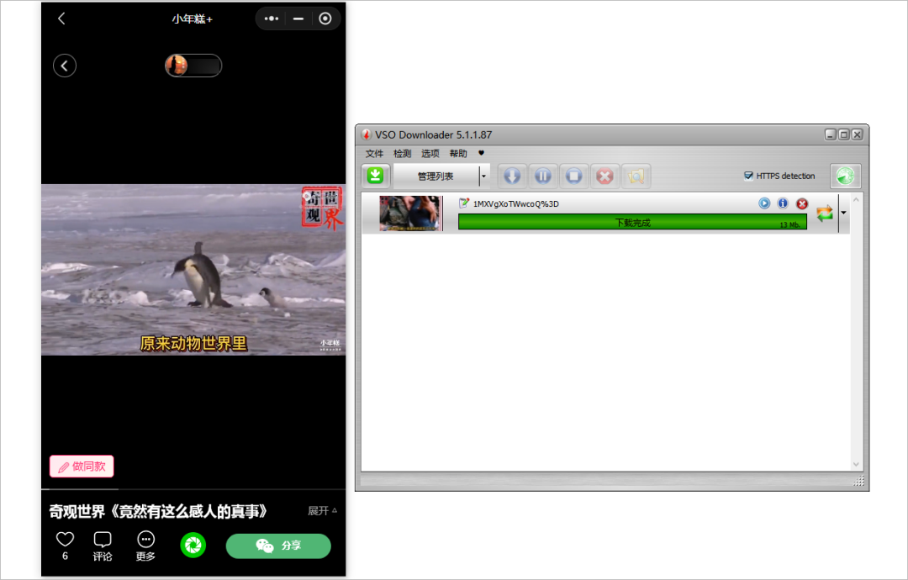This screenshot has height=580, width=908.
Task: Click the orange-green convert arrows icon
Action: coord(825,213)
